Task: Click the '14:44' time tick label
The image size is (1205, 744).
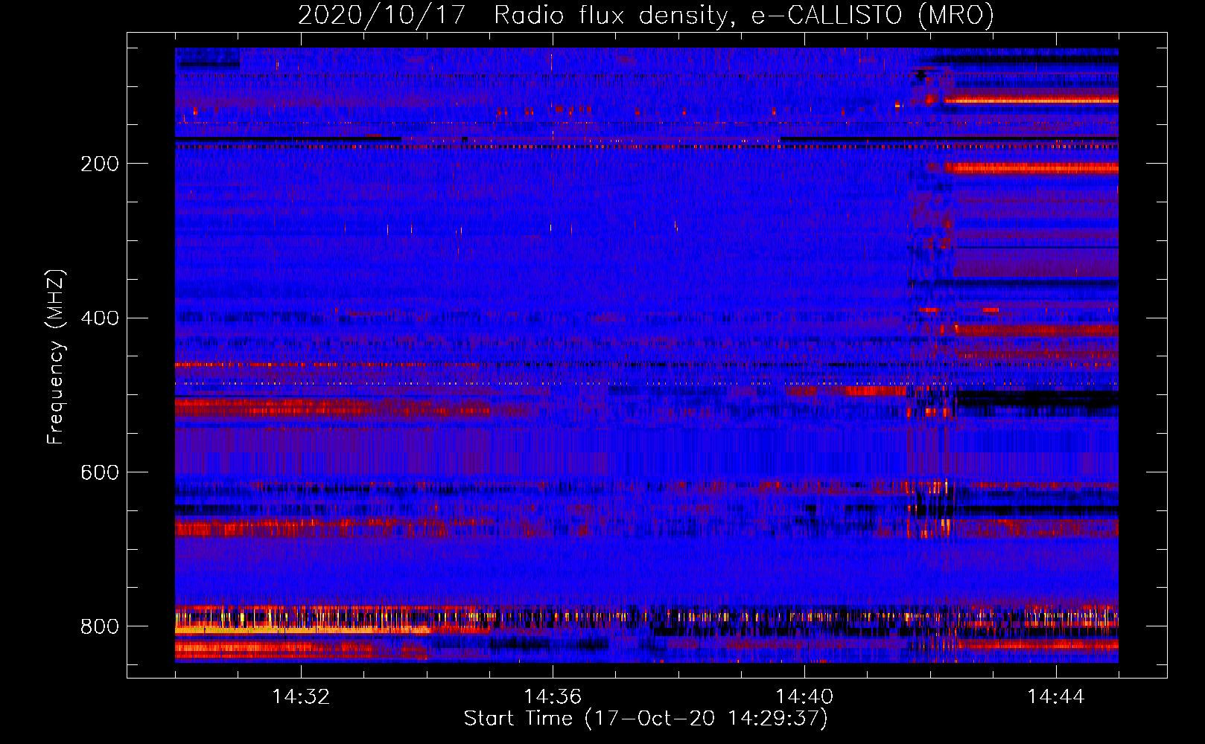Action: pos(1056,696)
